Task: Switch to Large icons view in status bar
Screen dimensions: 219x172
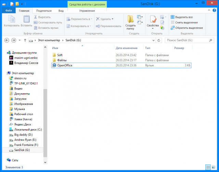Action: point(213,167)
